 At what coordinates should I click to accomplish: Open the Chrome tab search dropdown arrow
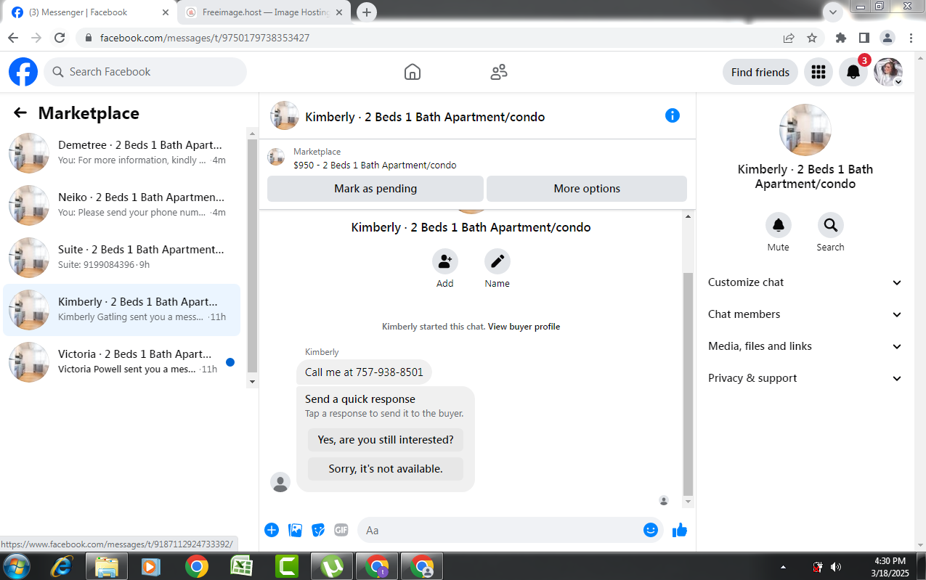tap(833, 12)
